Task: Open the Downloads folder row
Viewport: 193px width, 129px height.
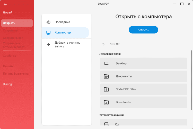Action: click(144, 102)
